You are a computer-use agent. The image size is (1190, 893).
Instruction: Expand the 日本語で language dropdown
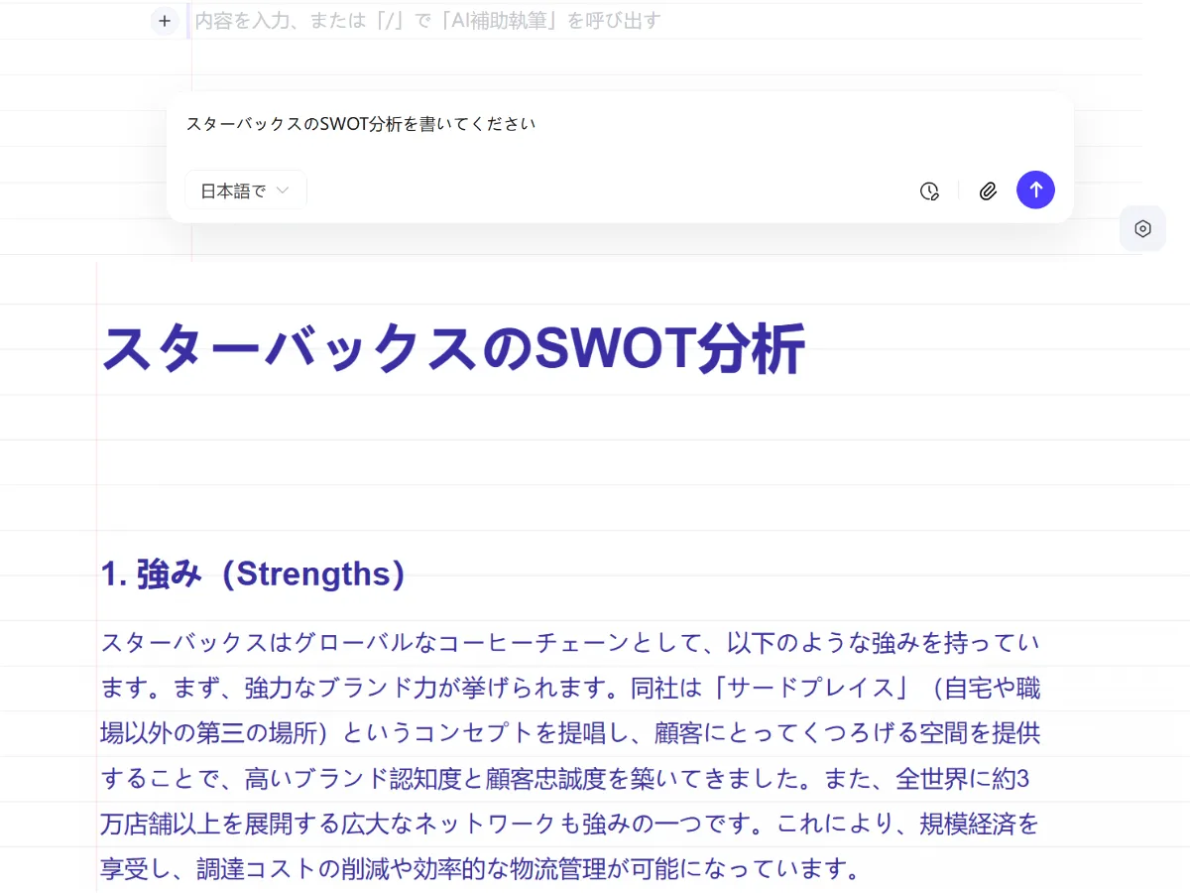(245, 191)
